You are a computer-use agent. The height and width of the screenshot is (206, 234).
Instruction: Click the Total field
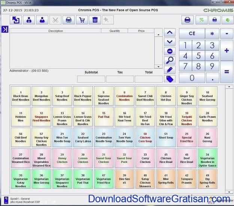(149, 79)
